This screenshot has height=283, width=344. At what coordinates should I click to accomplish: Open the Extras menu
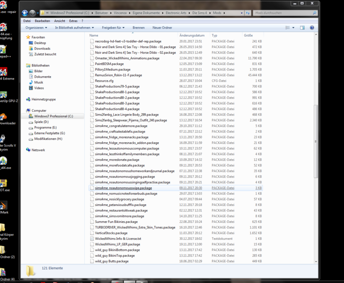[x=73, y=21]
